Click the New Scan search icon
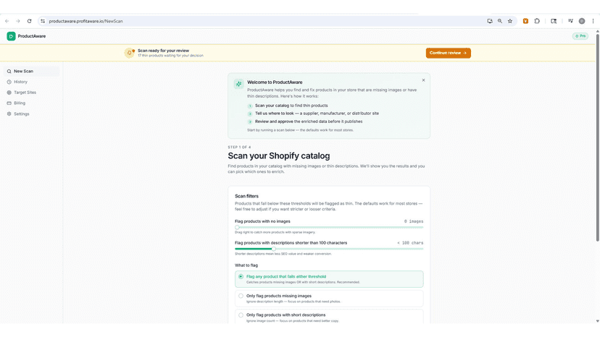The image size is (600, 337). pos(9,71)
